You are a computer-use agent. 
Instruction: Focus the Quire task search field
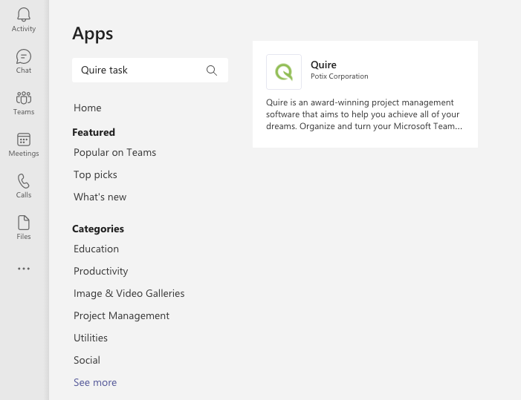tap(150, 70)
